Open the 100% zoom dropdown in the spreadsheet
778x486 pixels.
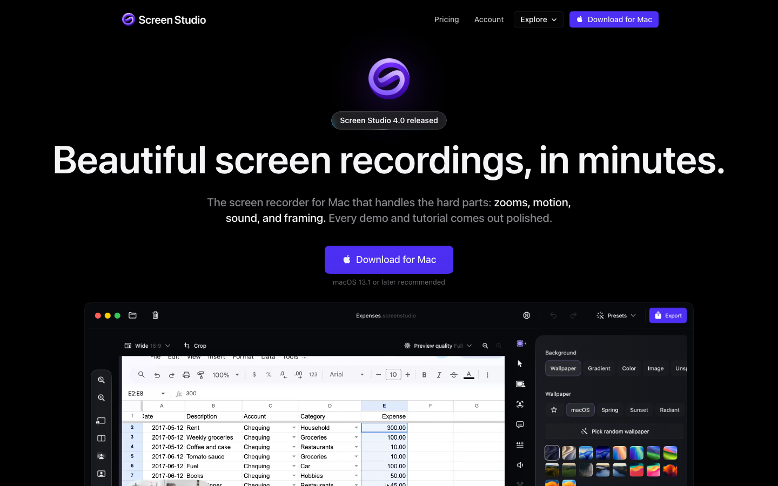pos(225,375)
